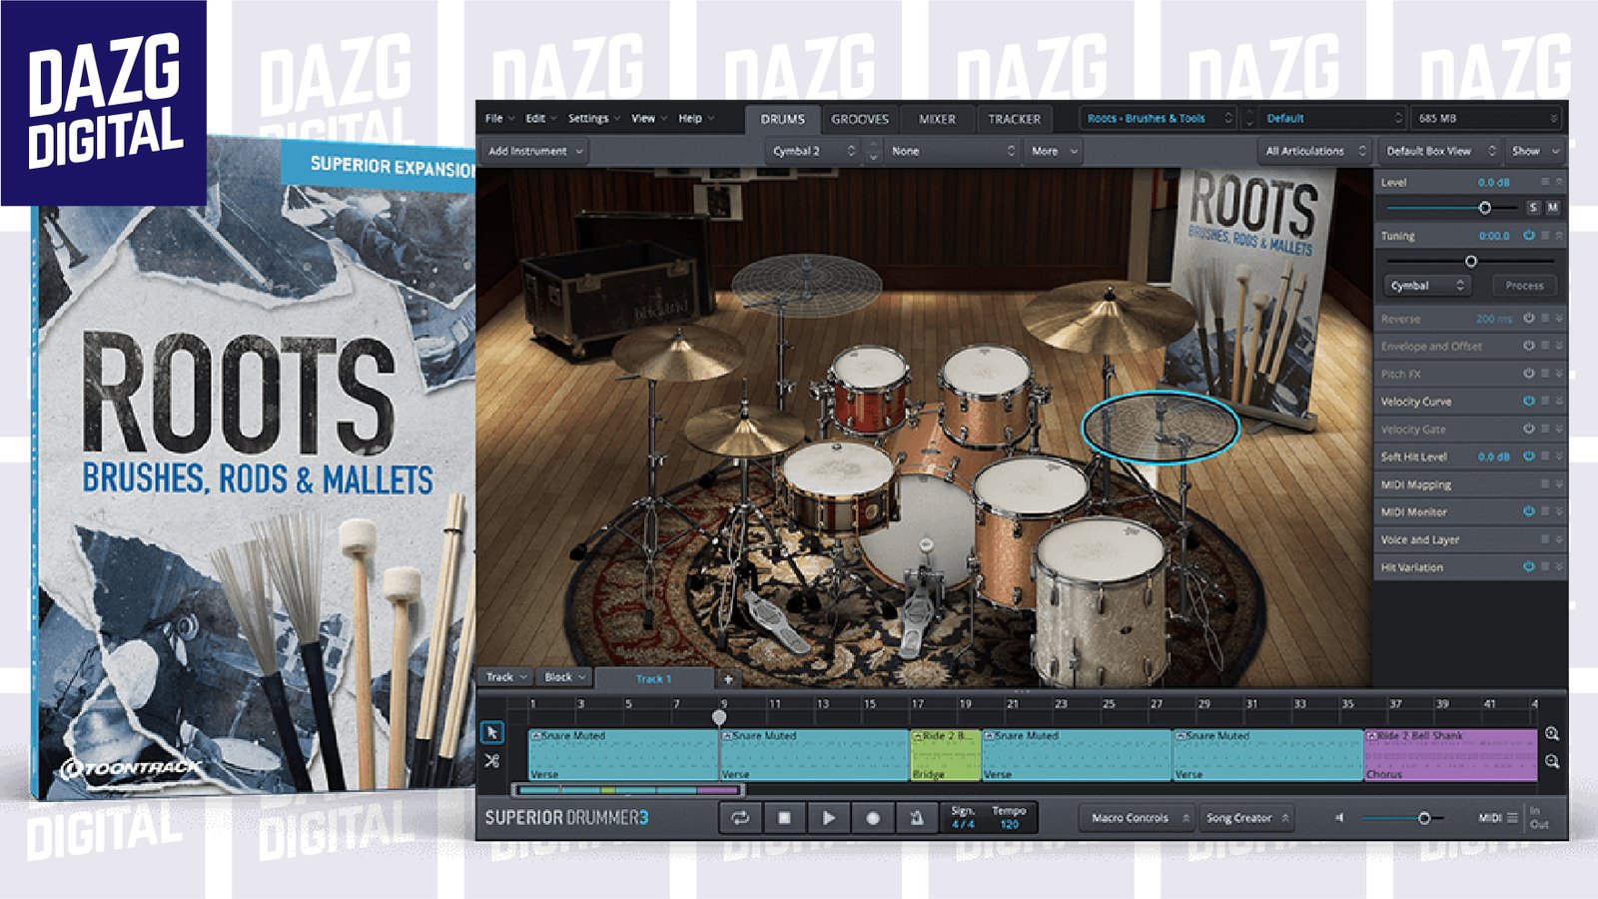Zoom in on the timeline
The image size is (1598, 899).
pyautogui.click(x=1552, y=734)
